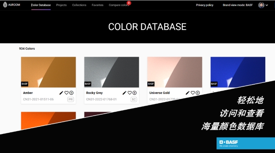Click the Rocky Grey color name

click(x=94, y=93)
